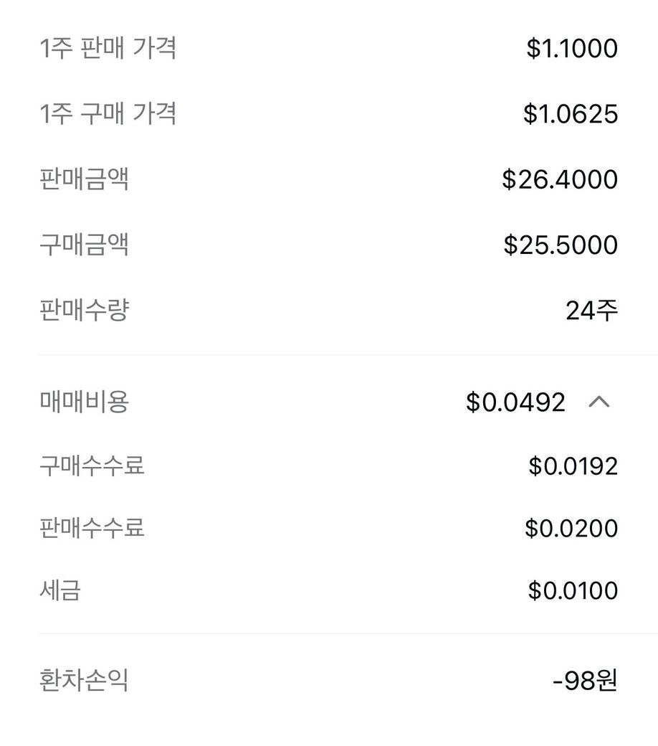Click the 구매수수료 label
Screen dimensions: 658x746
tap(92, 466)
